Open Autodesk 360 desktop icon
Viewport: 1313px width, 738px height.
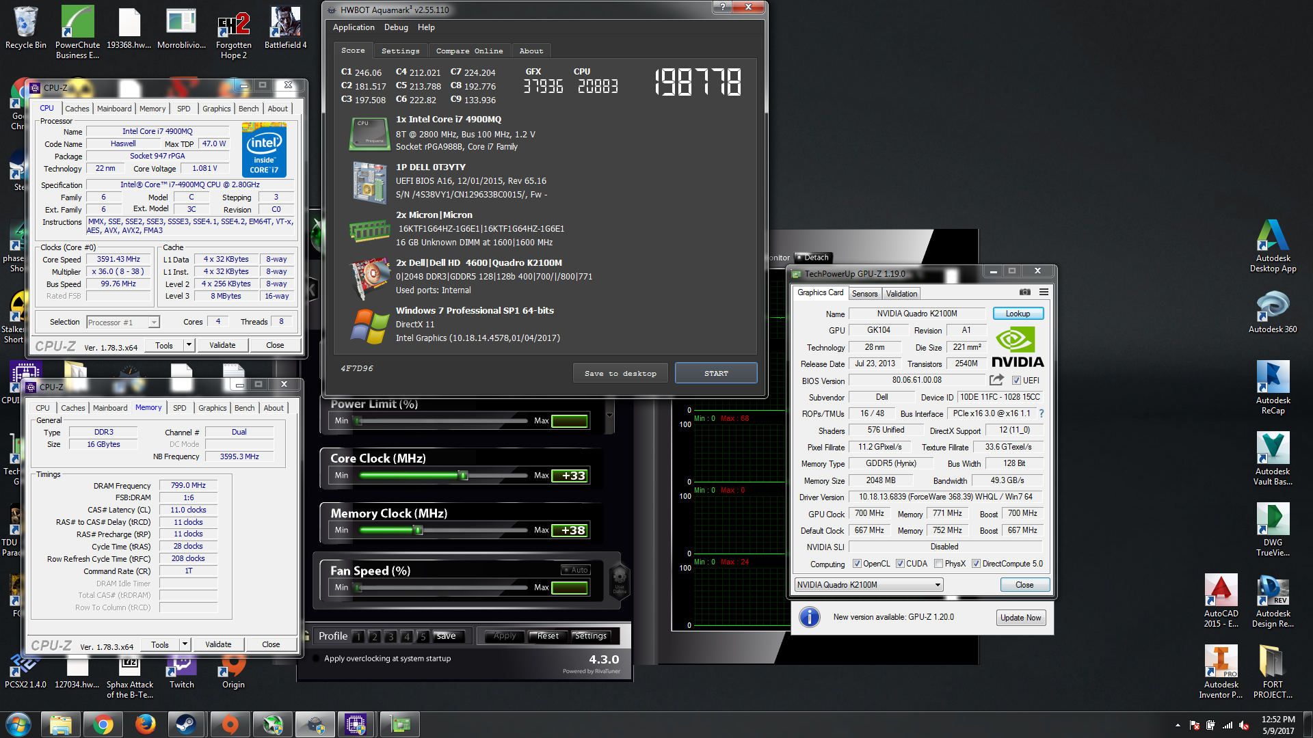coord(1272,312)
